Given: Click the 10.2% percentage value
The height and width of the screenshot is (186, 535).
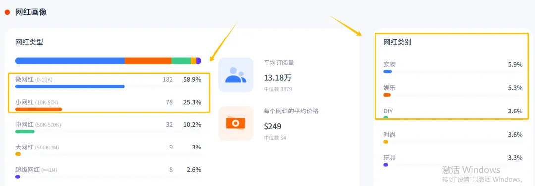Looking at the screenshot, I should click(x=192, y=124).
